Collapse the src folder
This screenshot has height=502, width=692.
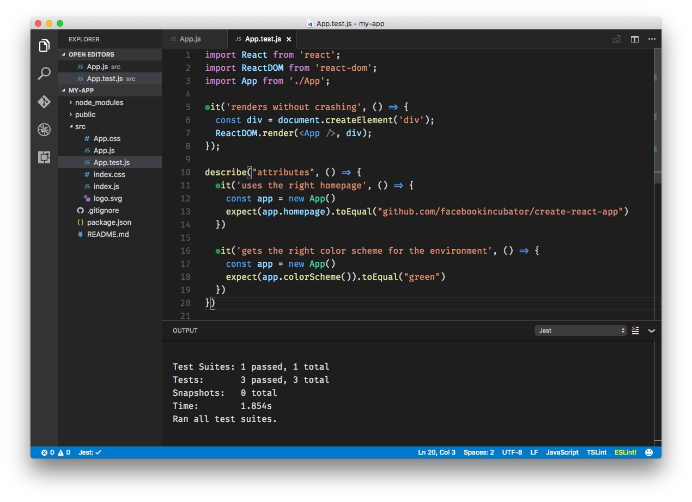coord(80,126)
